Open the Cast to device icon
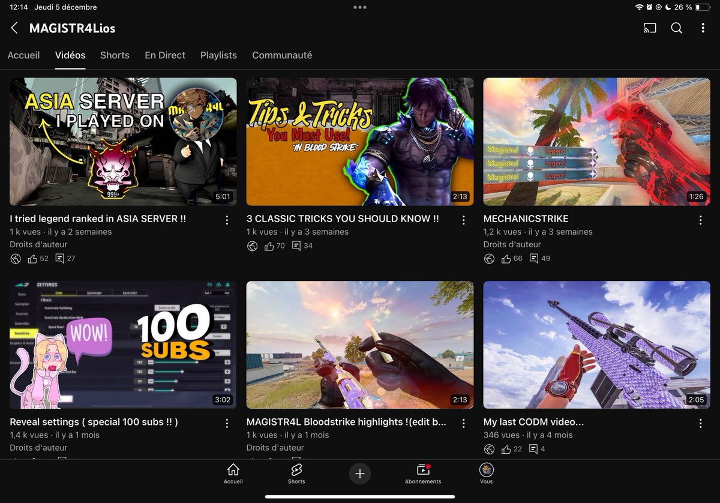 (649, 28)
